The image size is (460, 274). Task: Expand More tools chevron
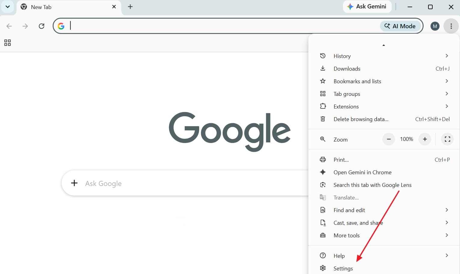(x=447, y=235)
